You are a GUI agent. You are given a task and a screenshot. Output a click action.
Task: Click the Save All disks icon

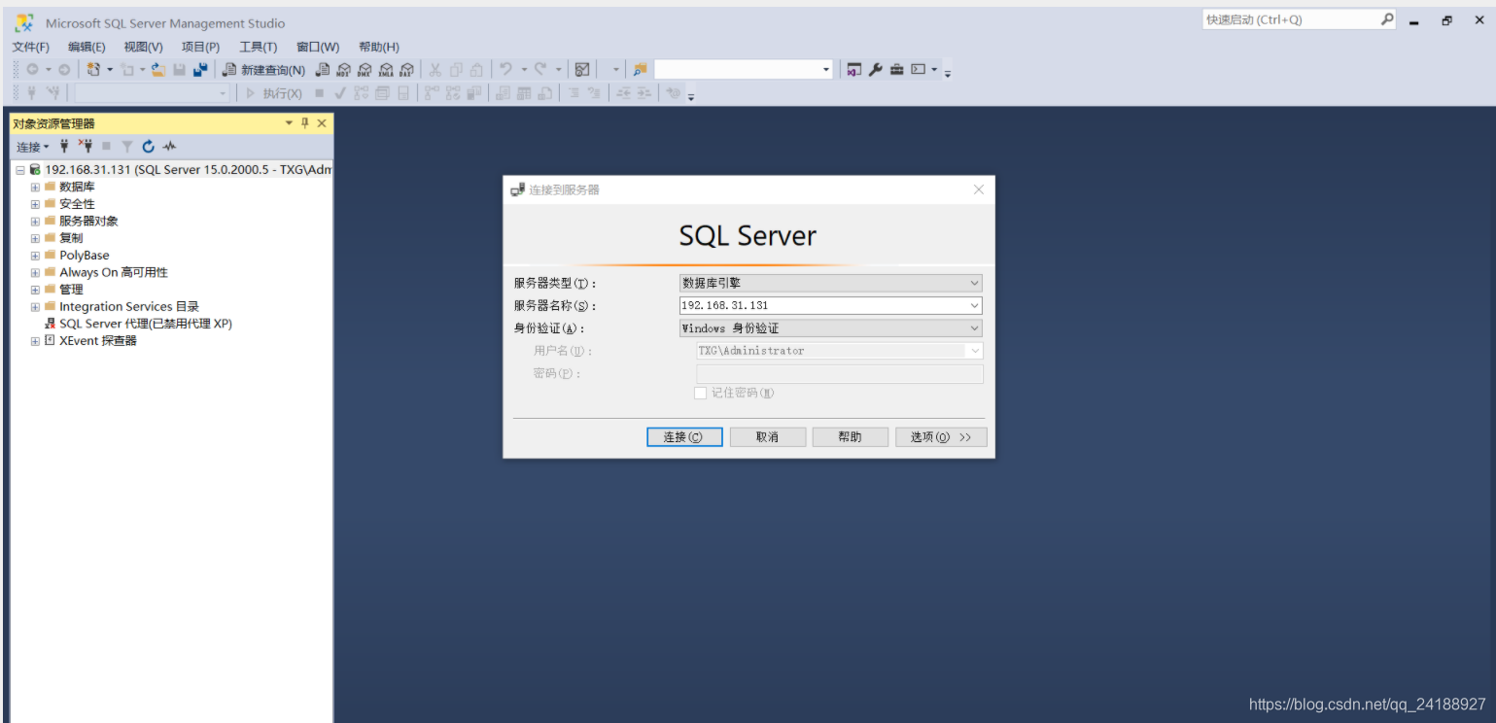(200, 70)
